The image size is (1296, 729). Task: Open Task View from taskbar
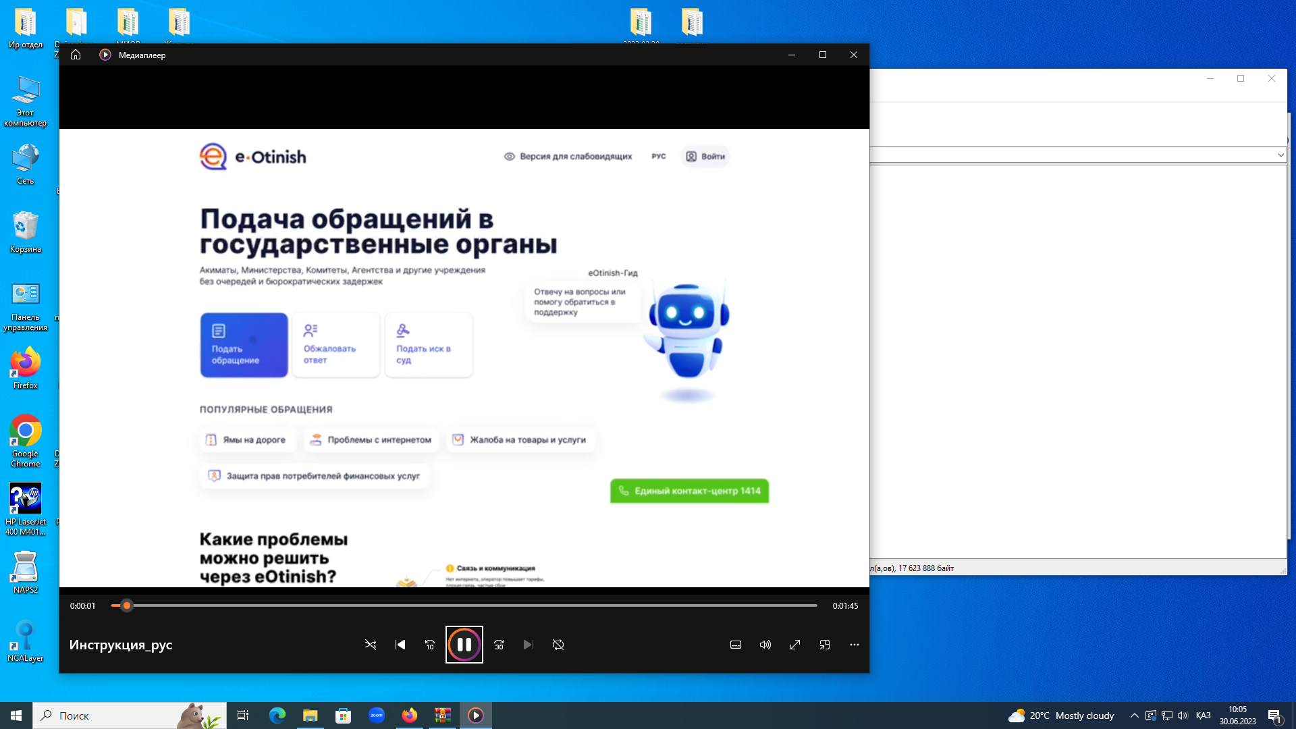point(243,715)
